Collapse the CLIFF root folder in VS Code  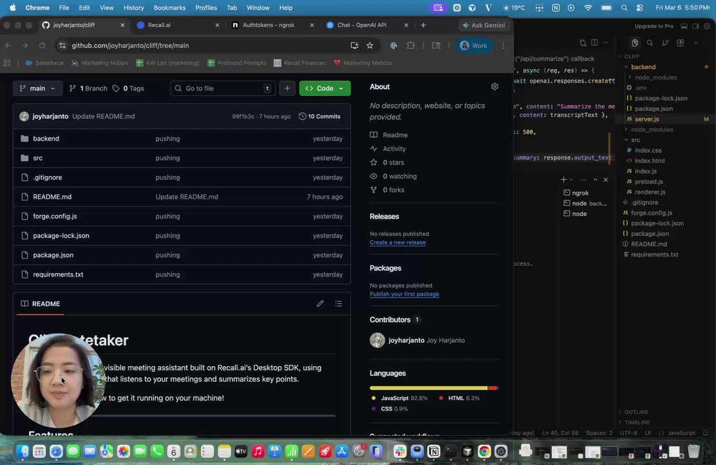[x=631, y=57]
